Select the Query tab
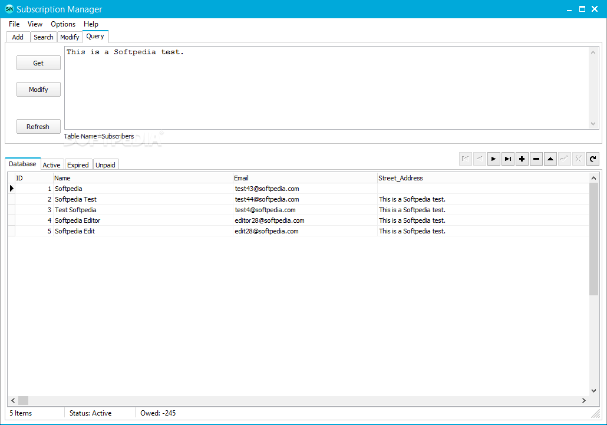The height and width of the screenshot is (425, 607). tap(95, 37)
